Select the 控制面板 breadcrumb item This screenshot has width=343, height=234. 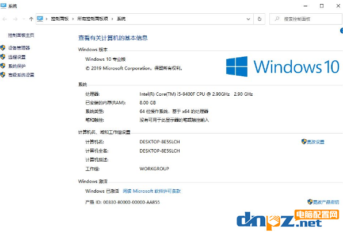point(60,19)
